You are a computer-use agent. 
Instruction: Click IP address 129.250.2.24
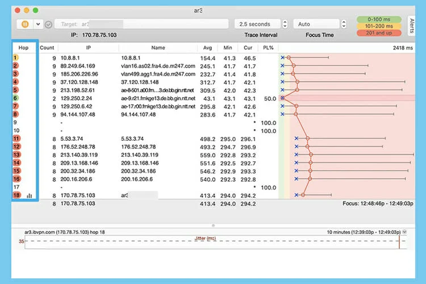pos(76,98)
